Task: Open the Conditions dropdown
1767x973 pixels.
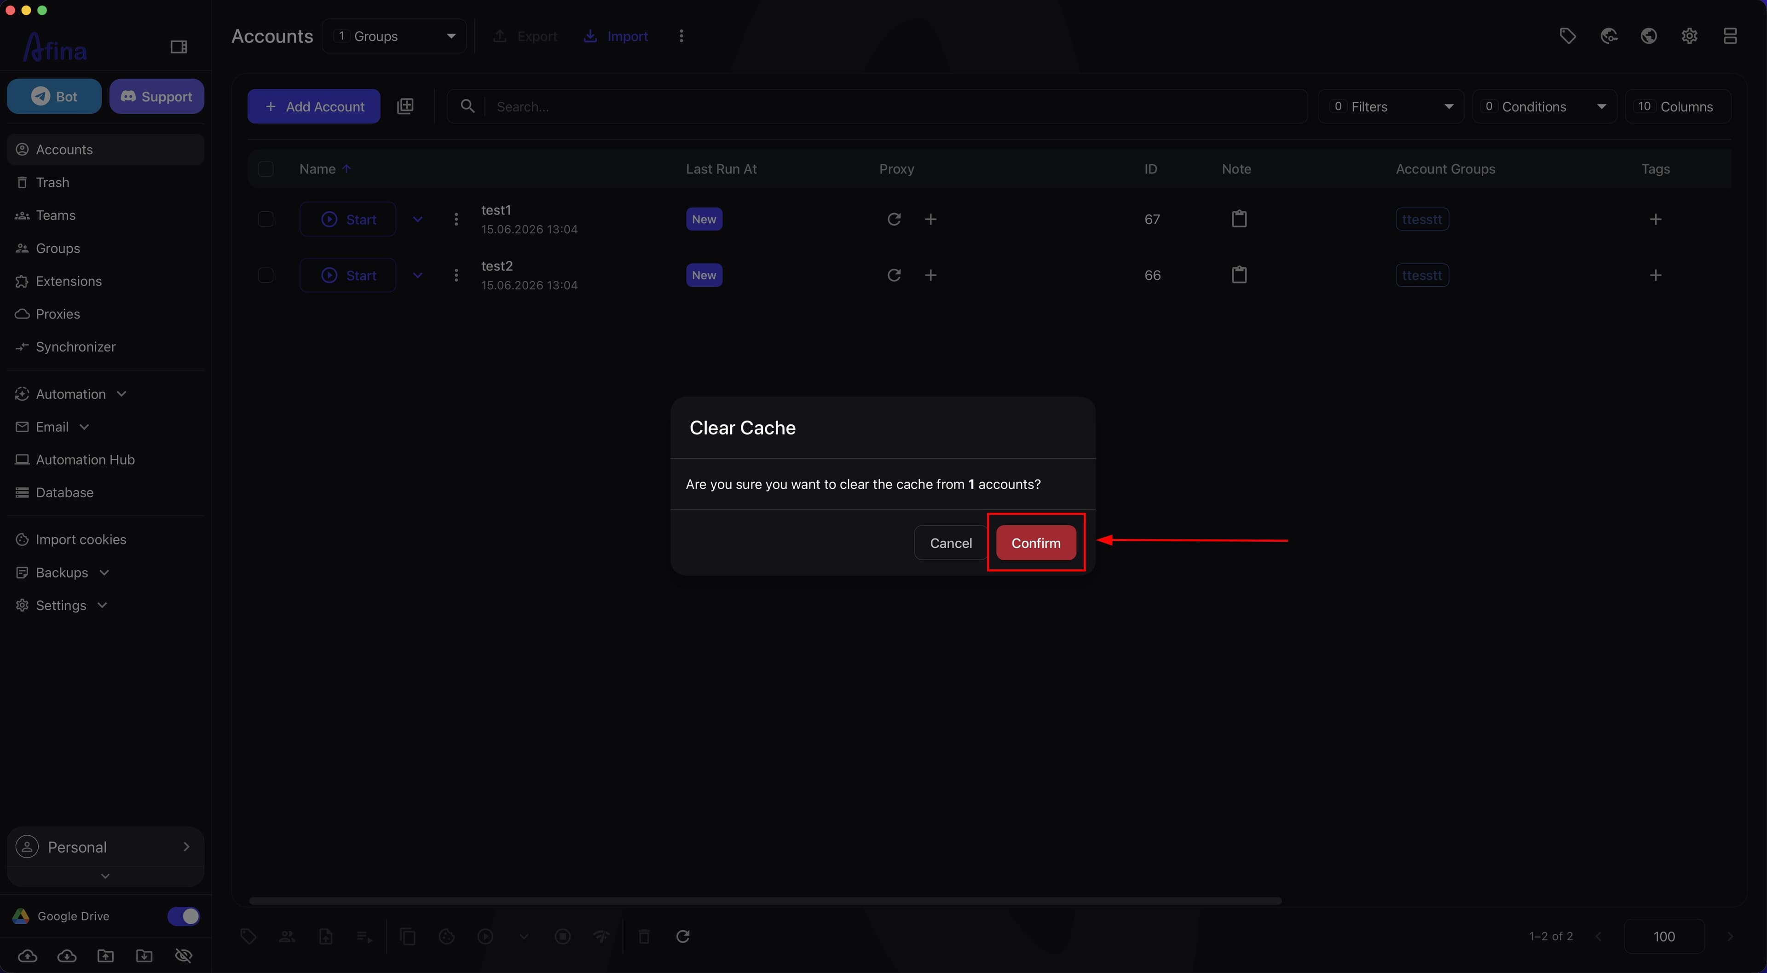Action: 1545,106
